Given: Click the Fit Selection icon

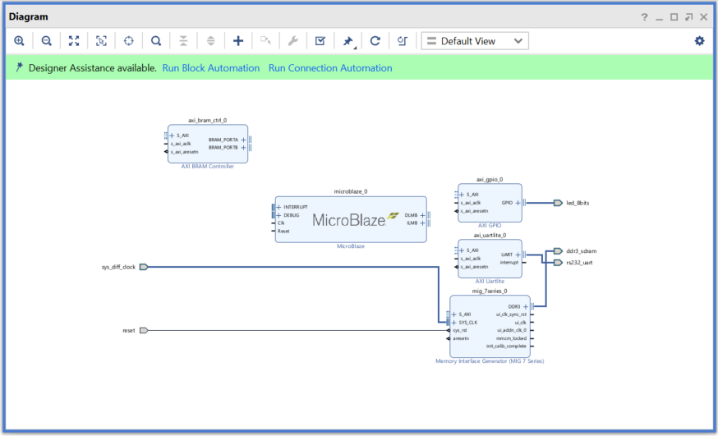Looking at the screenshot, I should [101, 41].
